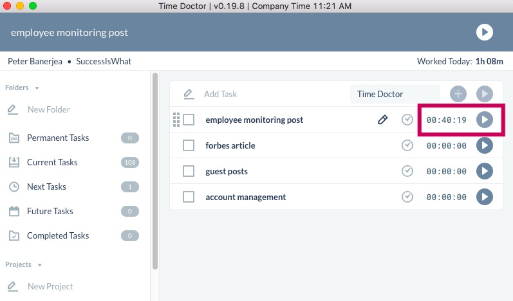The image size is (513, 301).
Task: Click the New Folder pencil icon
Action: [x=12, y=109]
